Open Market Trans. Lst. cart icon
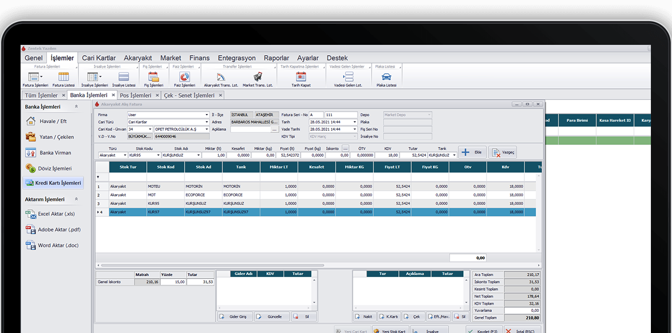This screenshot has width=672, height=333. click(x=258, y=77)
